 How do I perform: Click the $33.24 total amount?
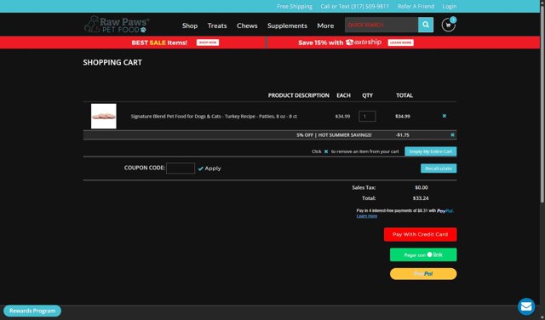[x=421, y=198]
